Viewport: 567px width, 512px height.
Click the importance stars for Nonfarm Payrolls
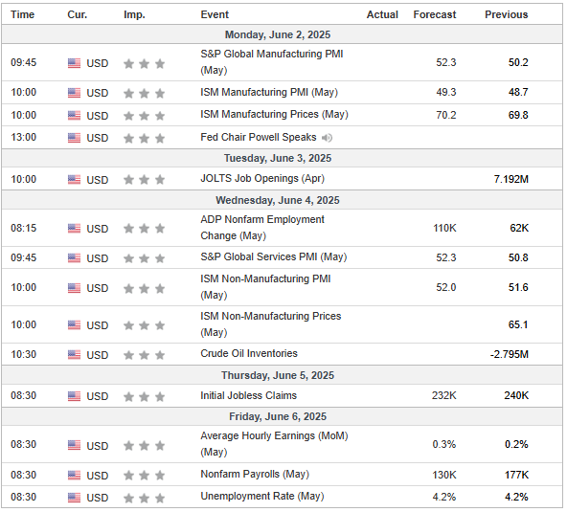tap(145, 475)
